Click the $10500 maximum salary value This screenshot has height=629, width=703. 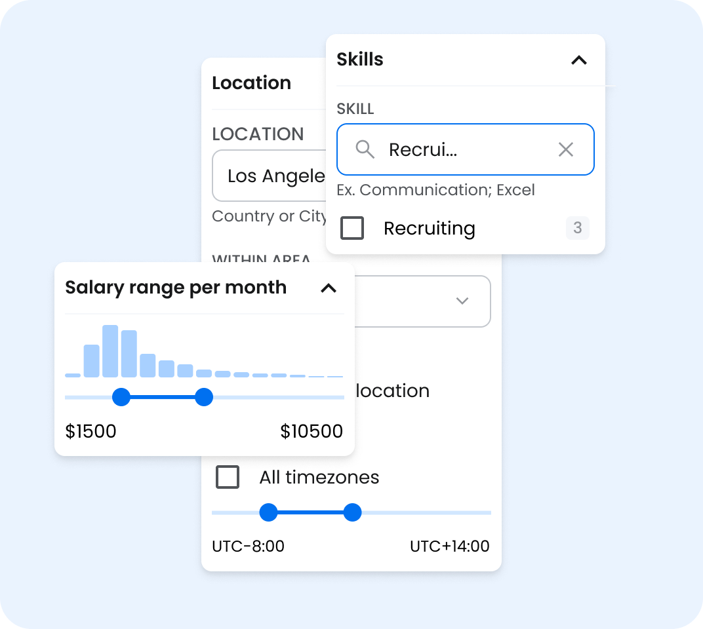point(311,431)
